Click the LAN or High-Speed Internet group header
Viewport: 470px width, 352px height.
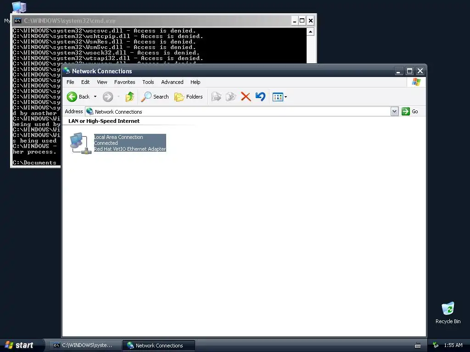[104, 121]
